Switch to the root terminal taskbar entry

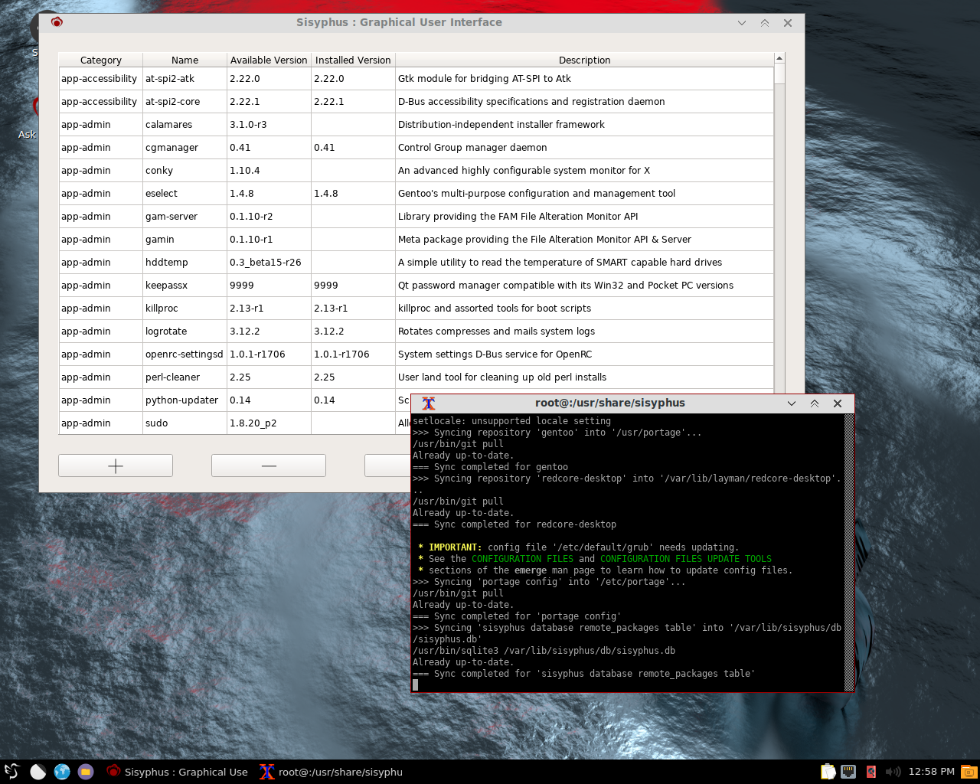[x=332, y=771]
